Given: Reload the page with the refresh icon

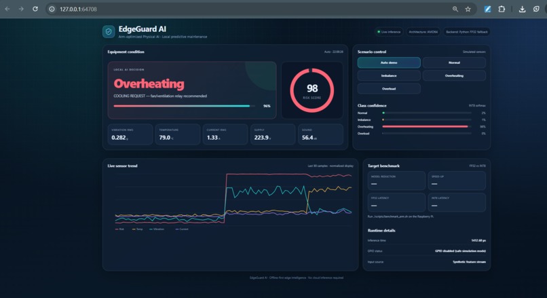Looking at the screenshot, I should tap(35, 9).
